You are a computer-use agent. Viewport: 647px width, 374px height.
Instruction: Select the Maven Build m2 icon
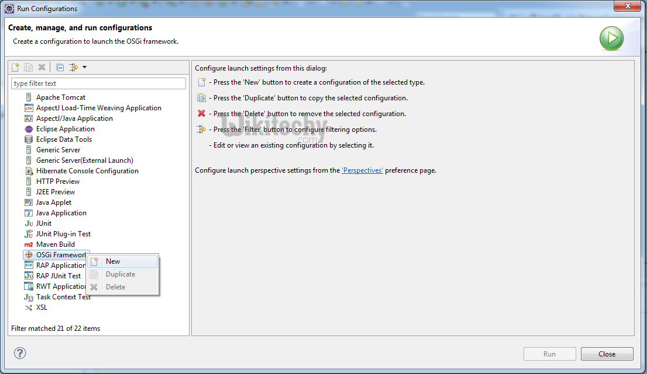pyautogui.click(x=29, y=244)
